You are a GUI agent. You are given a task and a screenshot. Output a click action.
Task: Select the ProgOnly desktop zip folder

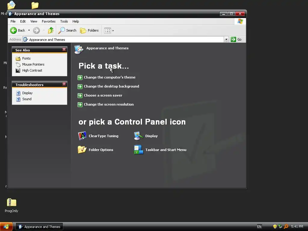11,205
